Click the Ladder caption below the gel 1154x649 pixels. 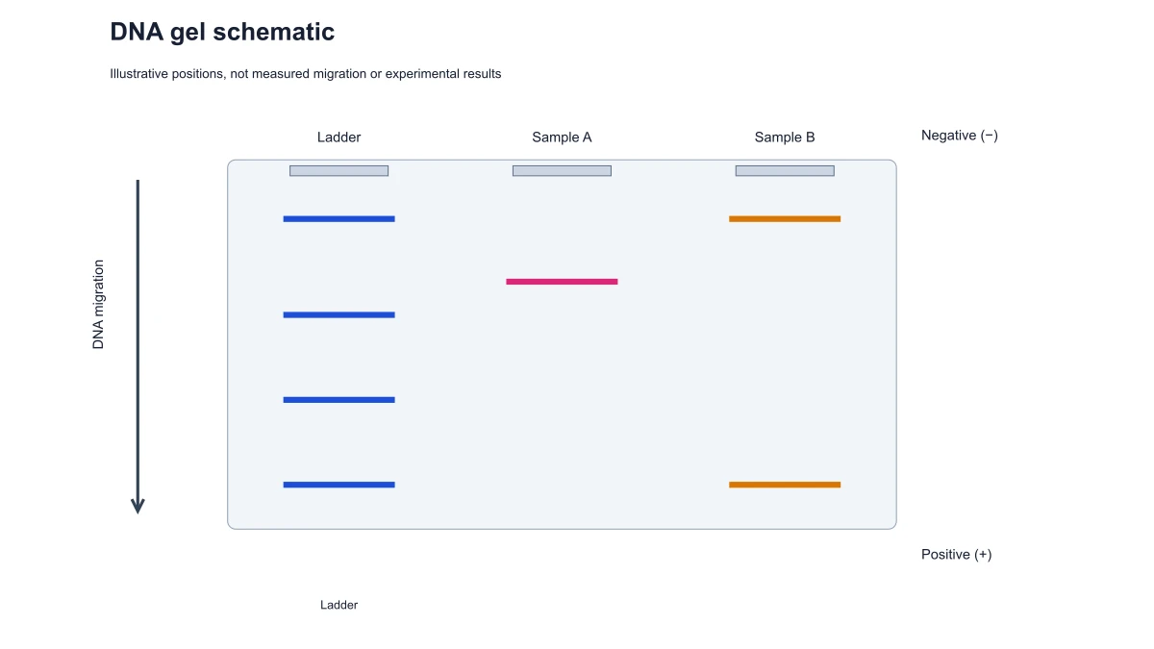point(339,605)
